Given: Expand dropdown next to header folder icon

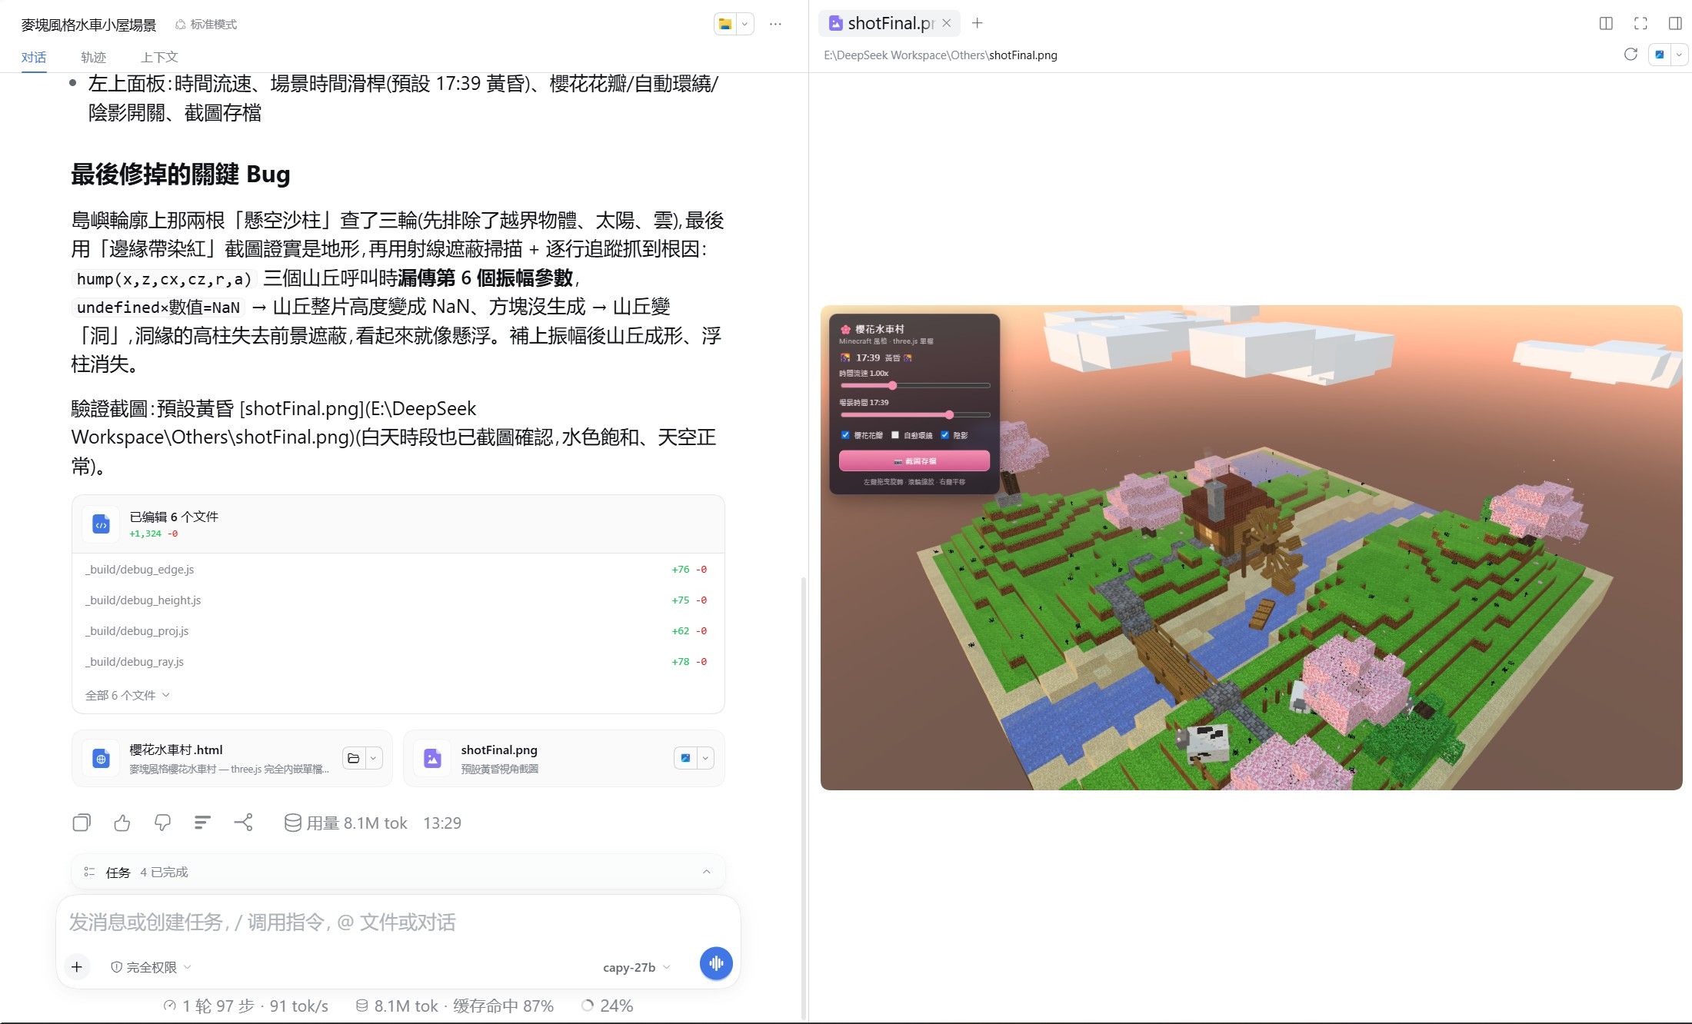Looking at the screenshot, I should click(744, 24).
